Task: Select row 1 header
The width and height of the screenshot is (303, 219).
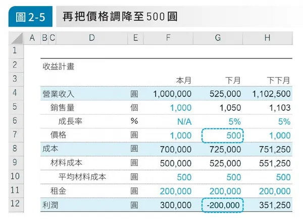Action: (16, 52)
